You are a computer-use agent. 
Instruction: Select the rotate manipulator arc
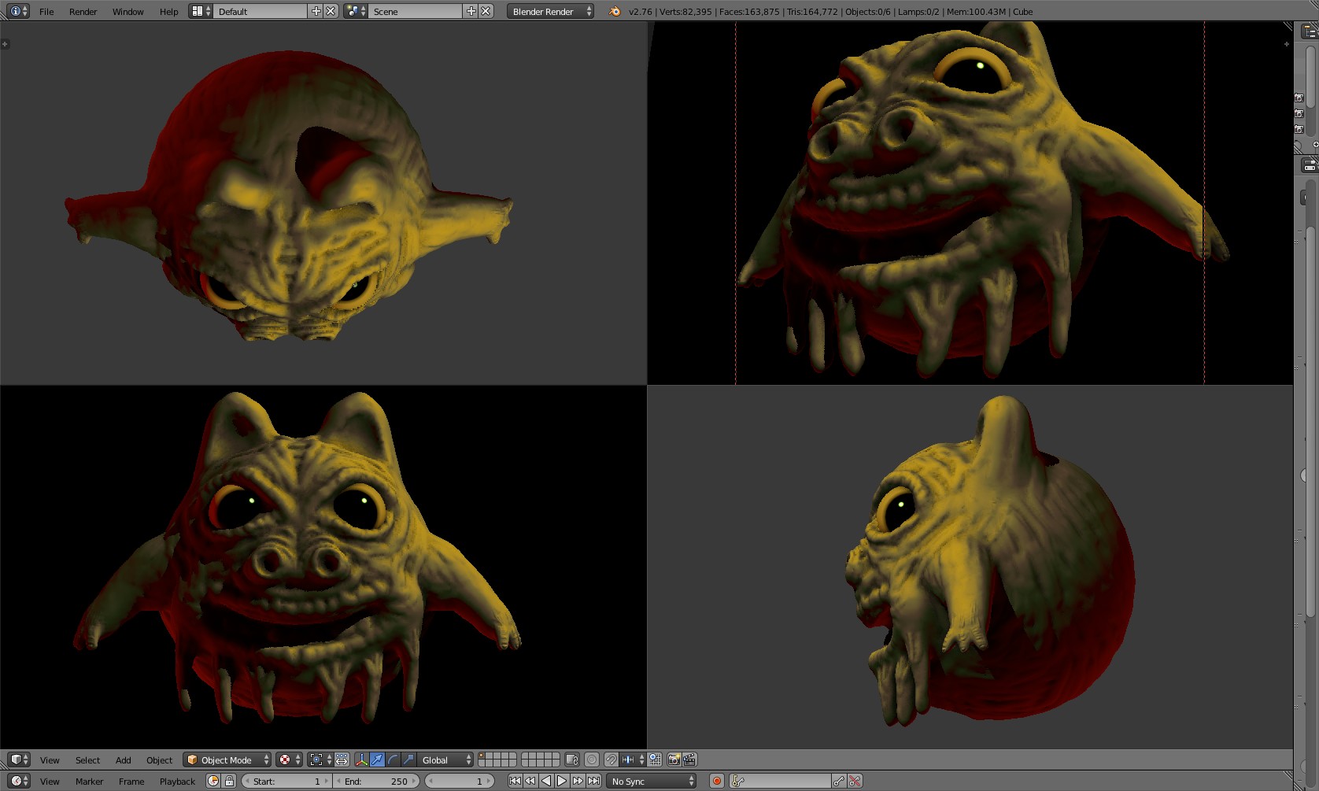tap(393, 760)
